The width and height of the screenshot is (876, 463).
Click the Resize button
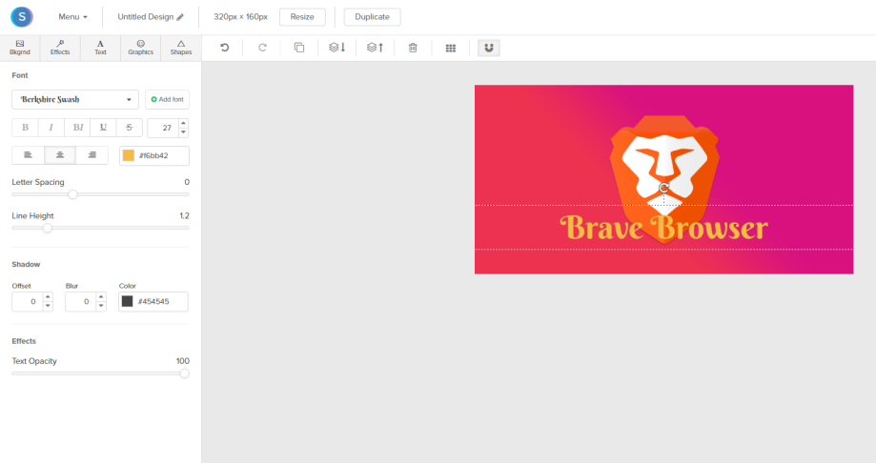click(302, 17)
